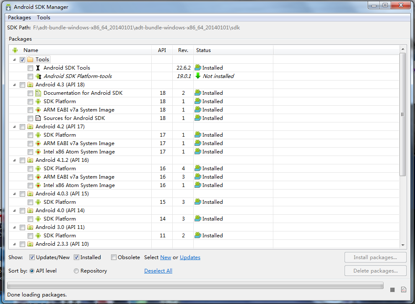This screenshot has height=304, width=415.
Task: Select the Repository sort radio button
Action: coord(76,271)
